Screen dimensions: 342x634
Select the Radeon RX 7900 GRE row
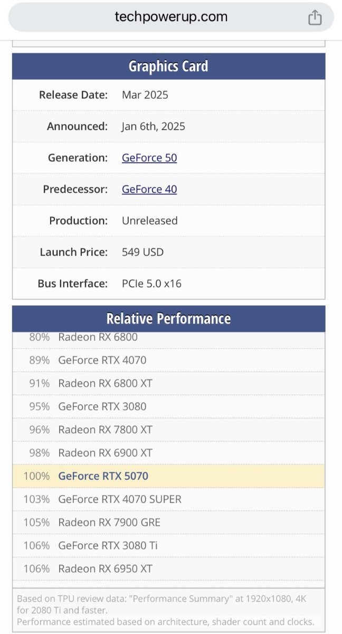click(x=169, y=523)
